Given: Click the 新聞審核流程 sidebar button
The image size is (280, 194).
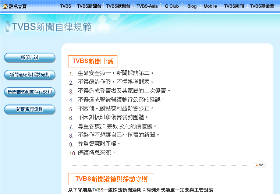Looking at the screenshot, I should coord(30,109).
